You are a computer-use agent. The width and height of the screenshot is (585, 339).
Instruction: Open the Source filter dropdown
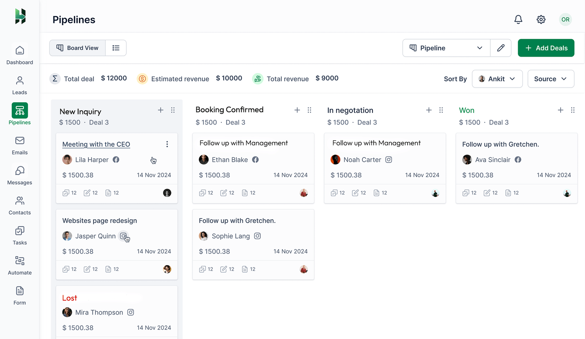(x=551, y=79)
